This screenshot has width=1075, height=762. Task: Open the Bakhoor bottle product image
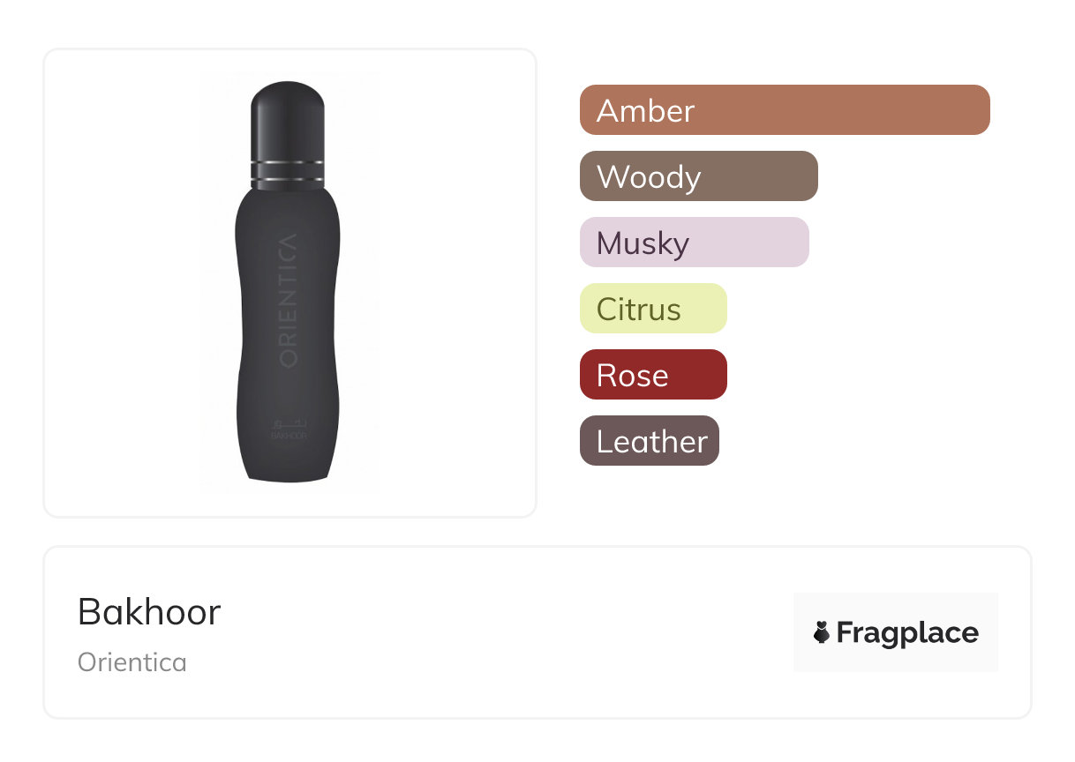pos(289,282)
